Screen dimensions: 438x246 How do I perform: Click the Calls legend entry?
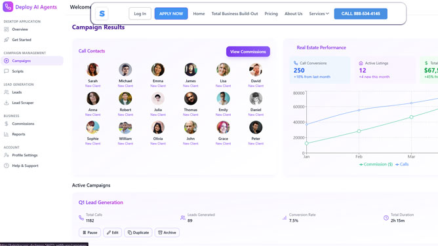pyautogui.click(x=402, y=164)
